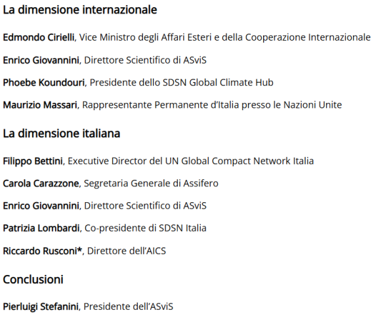Click the first Enrico Giovannini name
Image resolution: width=376 pixels, height=315 pixels.
point(41,60)
